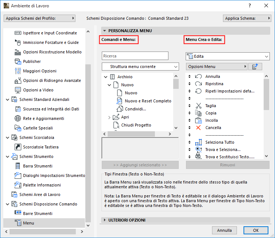Click the Barre Strumenti toolbar icon
The width and height of the screenshot is (275, 238).
point(18,212)
